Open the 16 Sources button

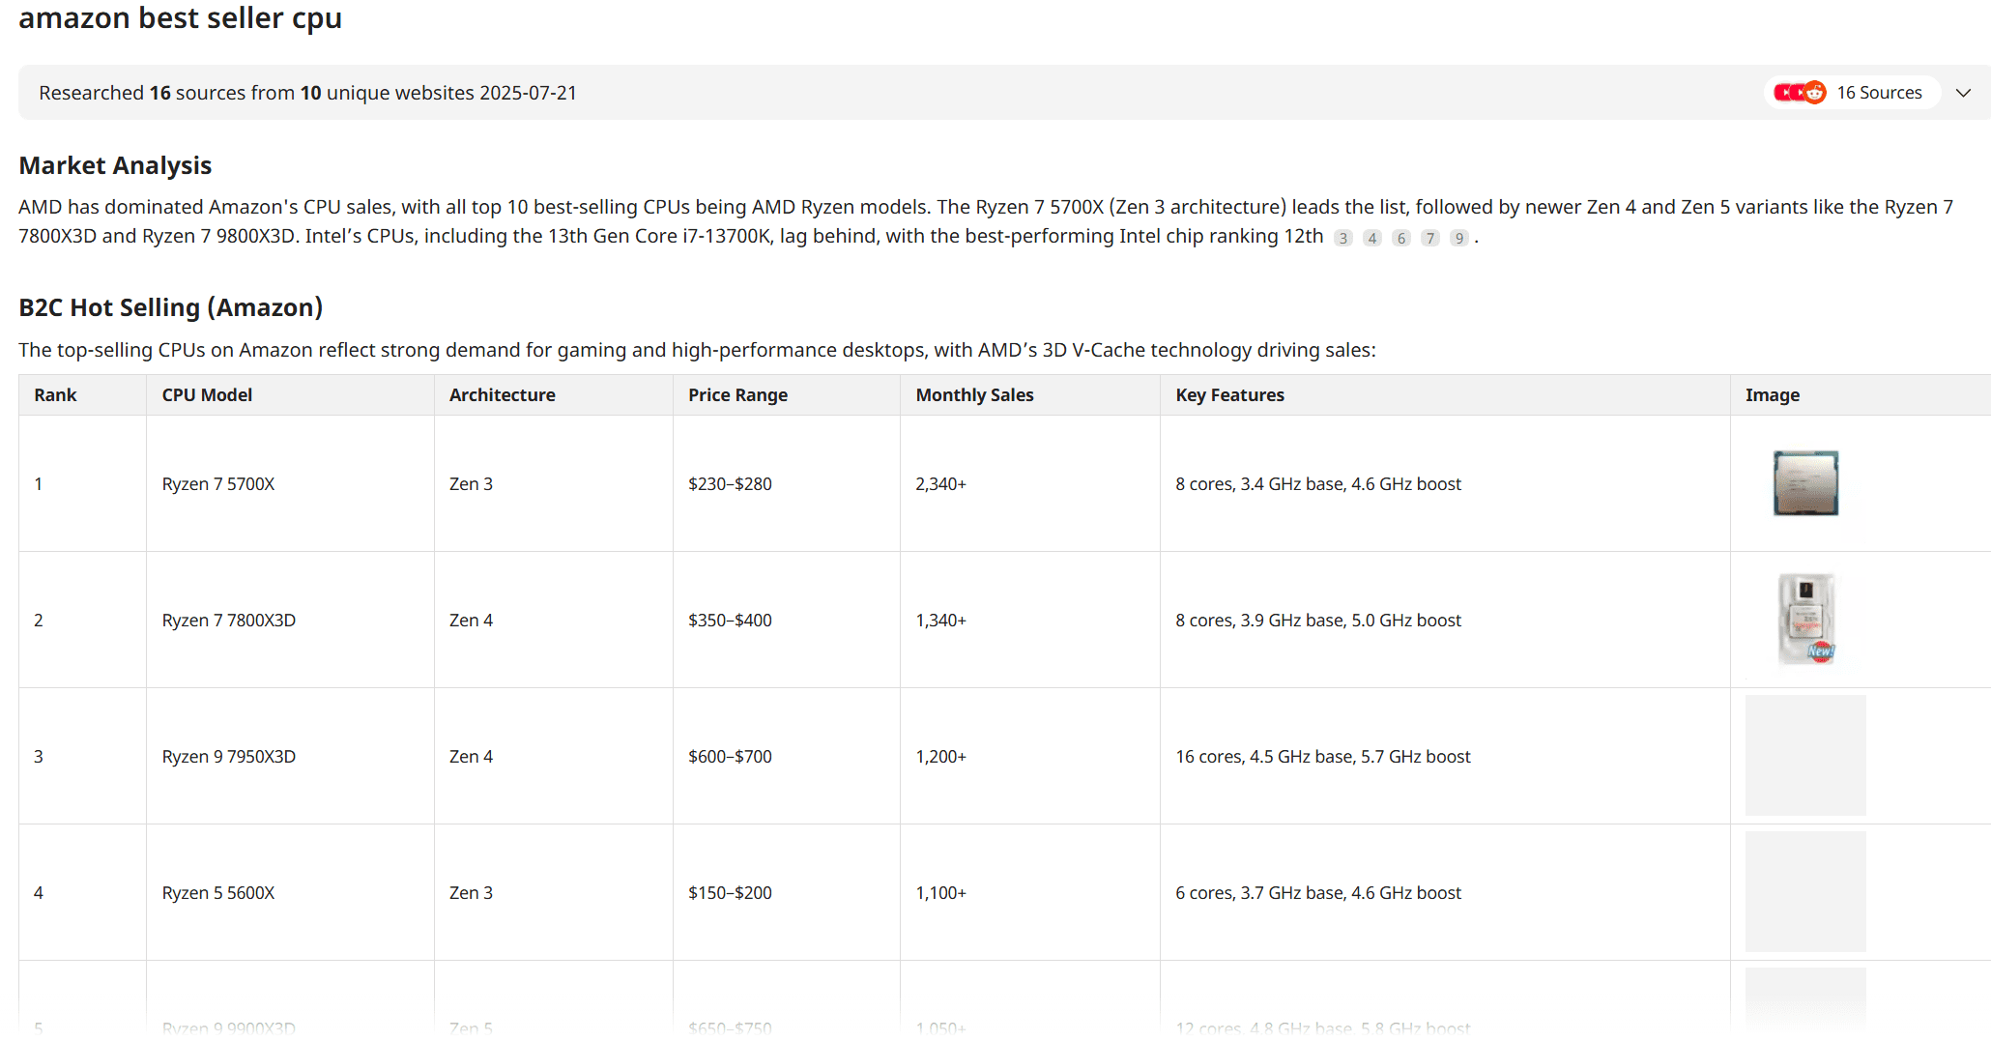[1852, 93]
